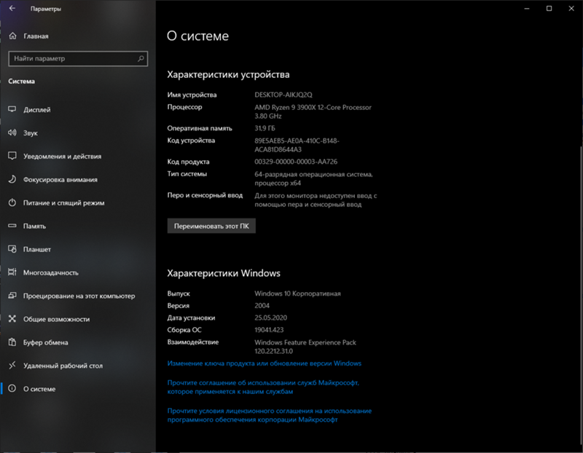Screen dimensions: 583x453
Task: Open Microsoft services agreement link
Action: (263, 387)
